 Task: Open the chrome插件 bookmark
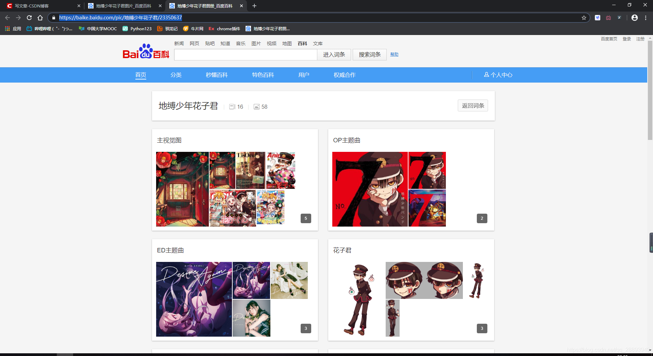224,29
